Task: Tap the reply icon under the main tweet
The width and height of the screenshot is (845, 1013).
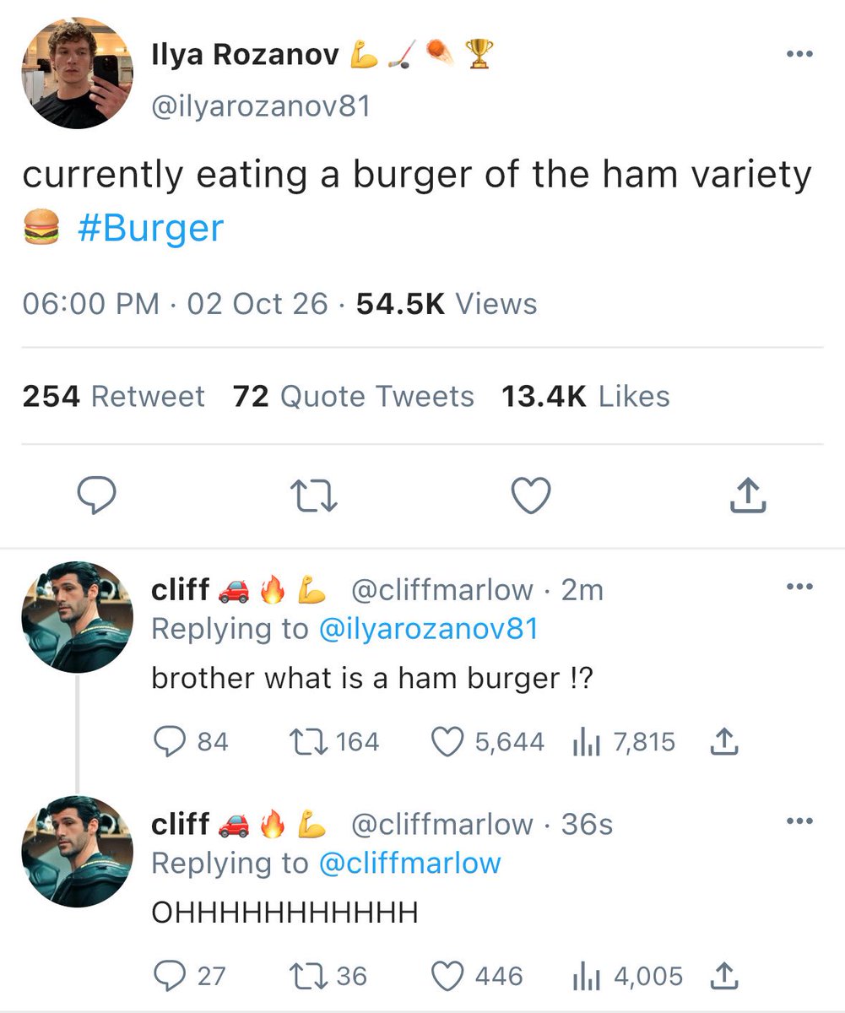Action: click(97, 496)
